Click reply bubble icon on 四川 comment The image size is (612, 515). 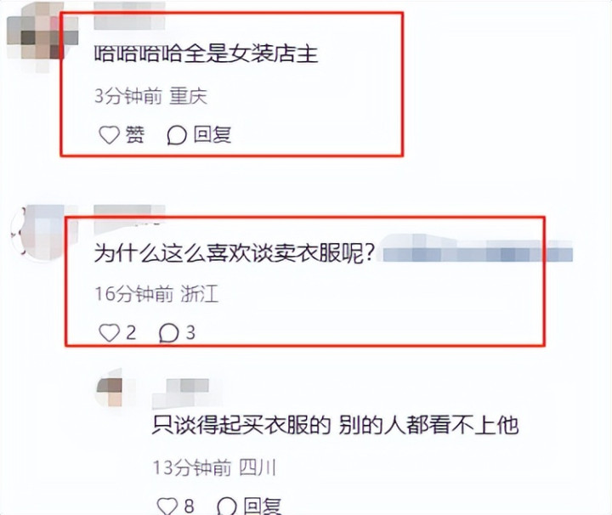pos(227,506)
